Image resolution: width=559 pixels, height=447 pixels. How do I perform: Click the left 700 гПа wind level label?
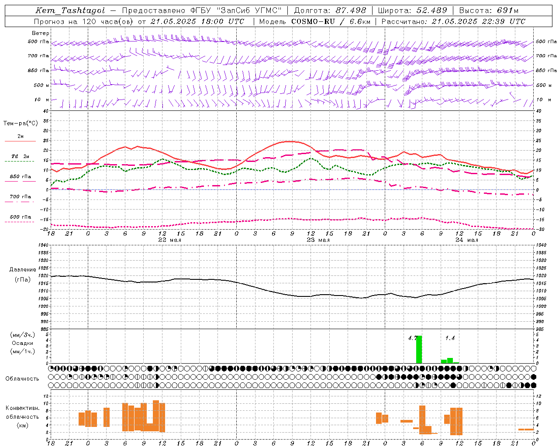(x=38, y=56)
